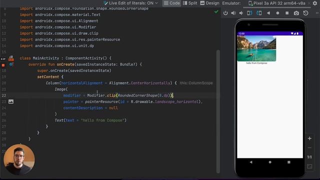320x180 pixels.
Task: Zoom out the emulator with minus button
Action: pyautogui.click(x=309, y=148)
